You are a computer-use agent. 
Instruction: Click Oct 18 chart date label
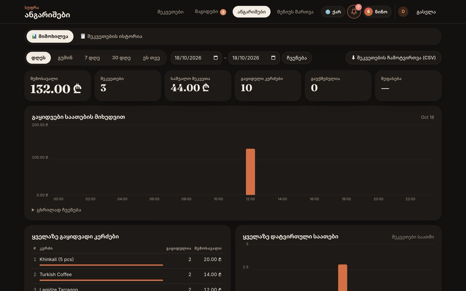point(427,117)
